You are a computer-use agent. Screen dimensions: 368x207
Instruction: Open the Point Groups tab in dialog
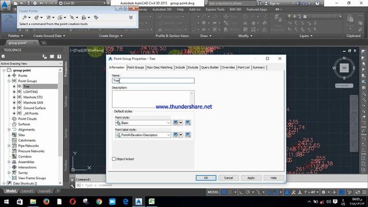pos(136,67)
